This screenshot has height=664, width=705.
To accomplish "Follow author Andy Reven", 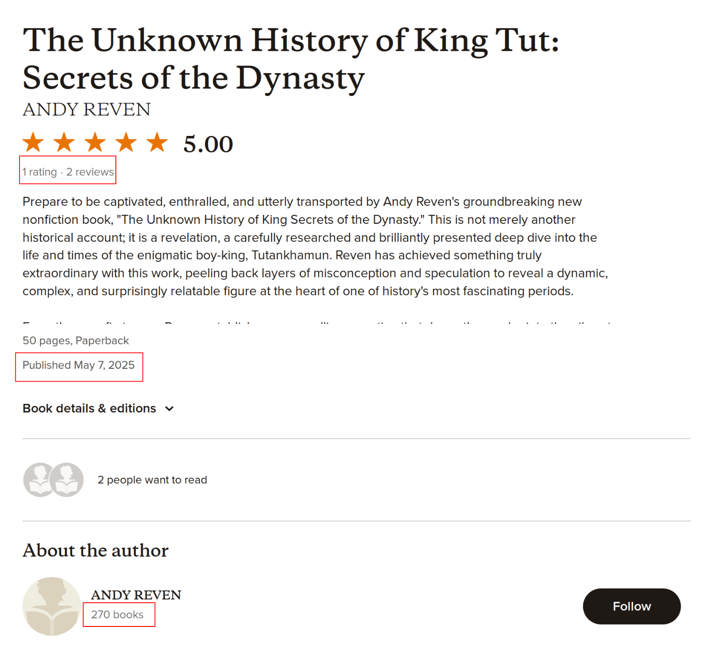I will pyautogui.click(x=631, y=606).
